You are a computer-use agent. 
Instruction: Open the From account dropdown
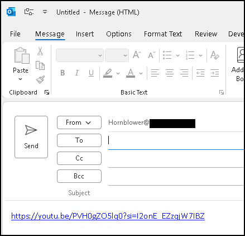point(79,122)
